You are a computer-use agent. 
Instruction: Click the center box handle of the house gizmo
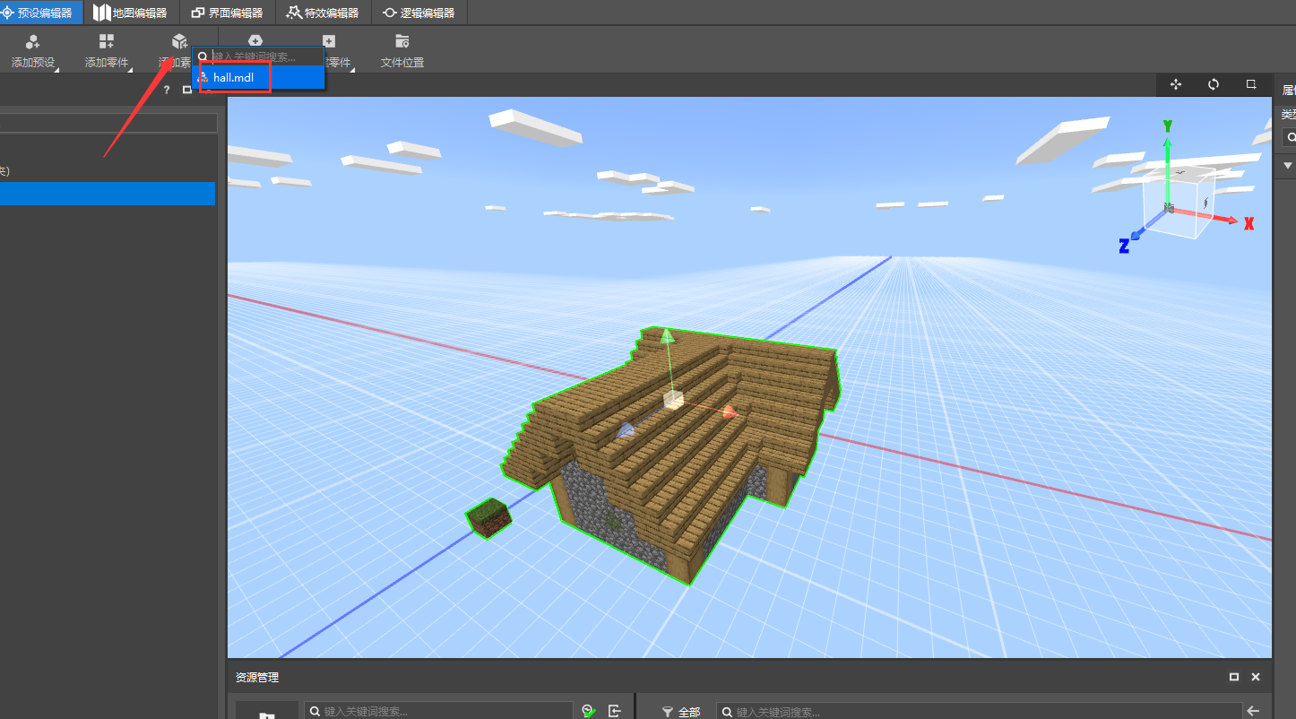[673, 401]
